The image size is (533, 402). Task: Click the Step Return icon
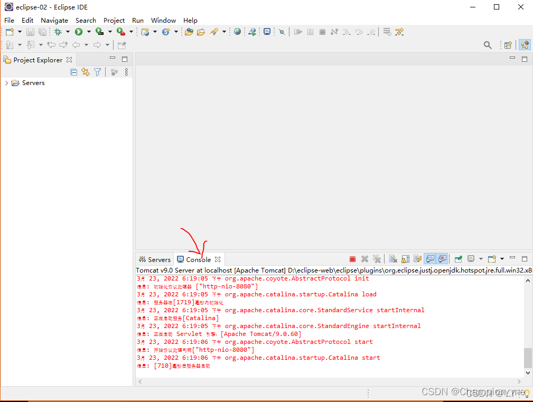pyautogui.click(x=371, y=32)
